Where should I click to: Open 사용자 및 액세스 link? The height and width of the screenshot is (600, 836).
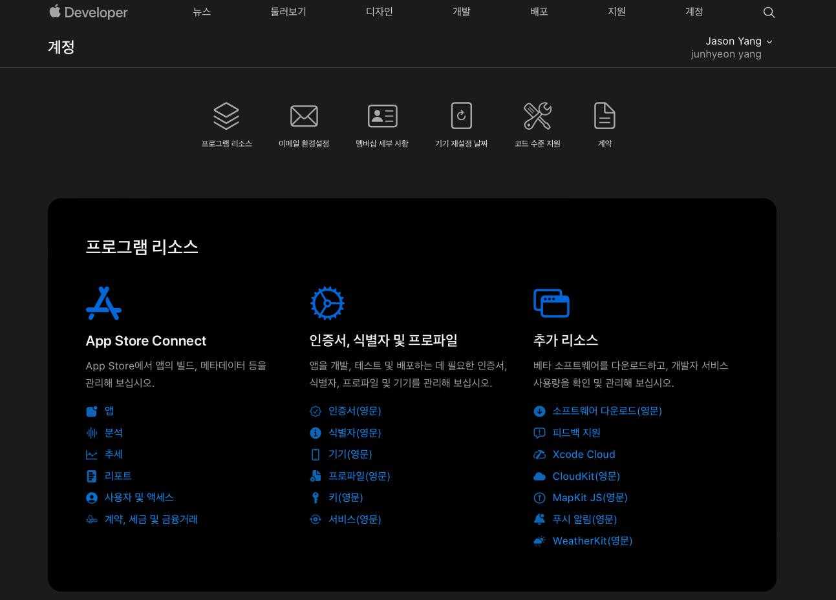139,498
